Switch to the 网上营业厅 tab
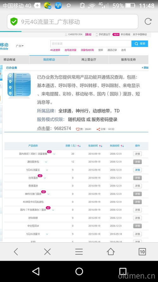Viewport: 158px width, 282px height. [x=89, y=59]
